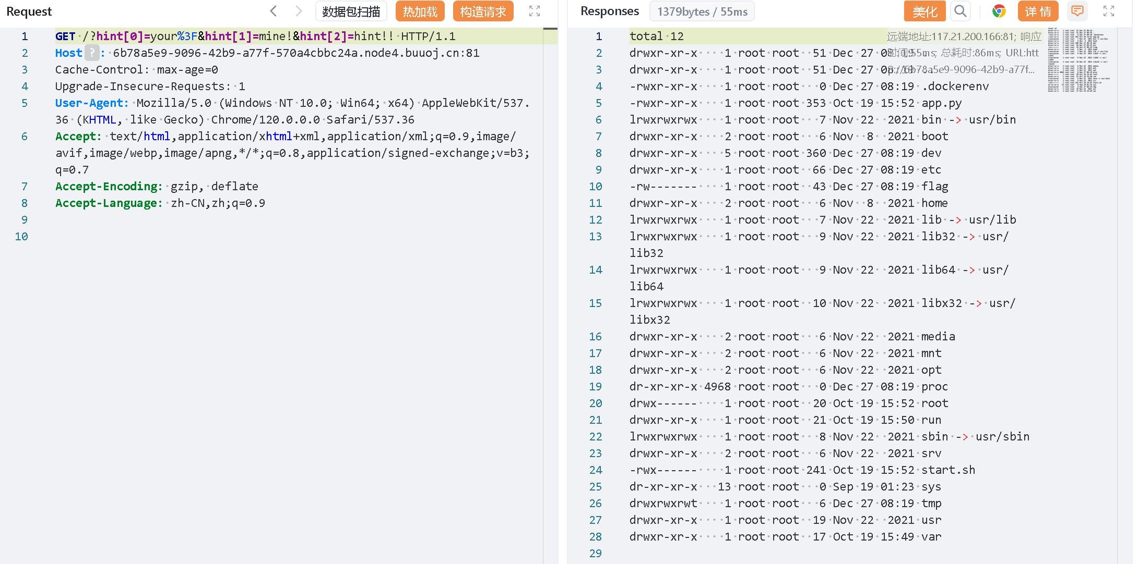
Task: Click the search magnifier in Responses
Action: (x=961, y=11)
